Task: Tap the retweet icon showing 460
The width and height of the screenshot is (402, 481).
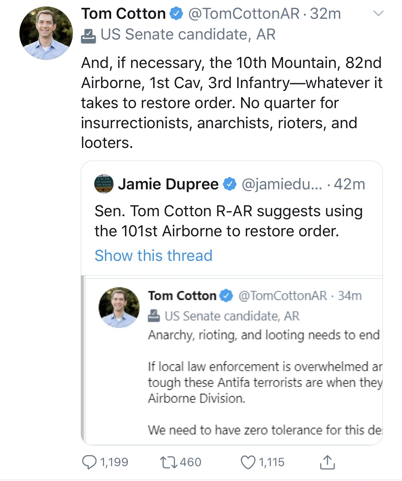Action: [x=169, y=462]
